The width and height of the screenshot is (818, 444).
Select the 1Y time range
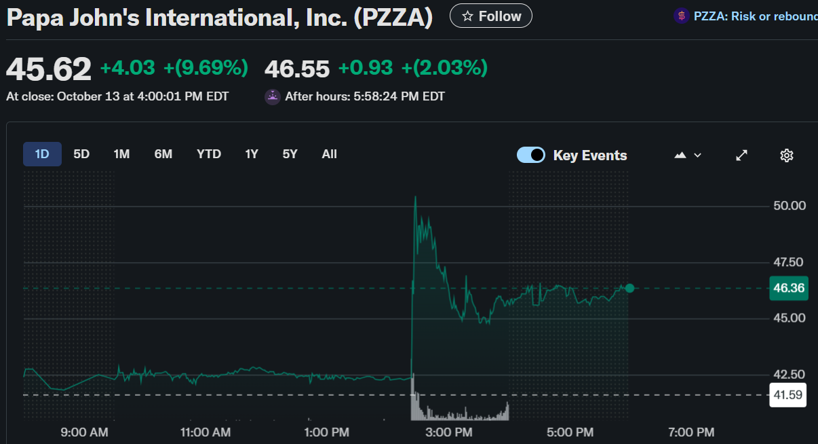click(252, 154)
